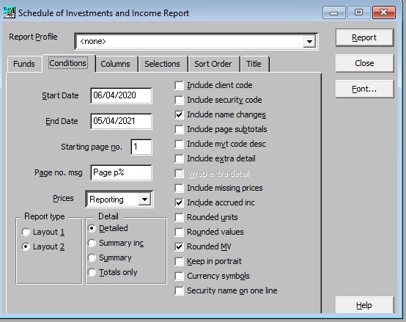Uncheck Include accrued inc
Screen dimensions: 406x322
(179, 202)
